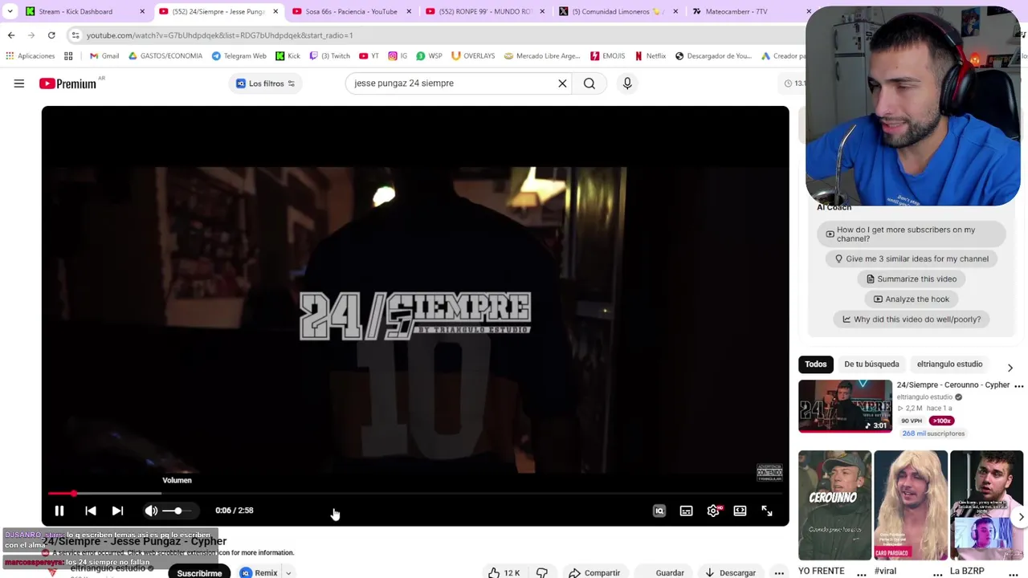This screenshot has width=1028, height=578.
Task: Open the CEROUNNO short thumbnail
Action: point(834,505)
